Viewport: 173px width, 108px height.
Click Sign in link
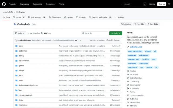[152, 4]
